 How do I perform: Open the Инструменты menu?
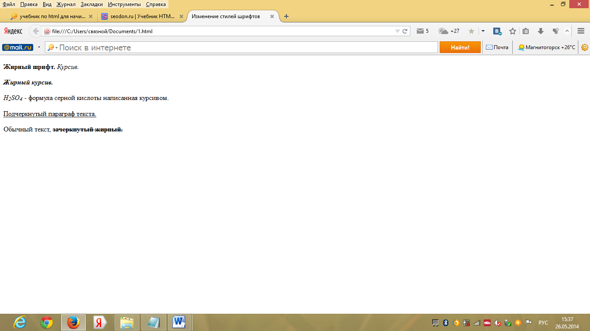tap(124, 4)
